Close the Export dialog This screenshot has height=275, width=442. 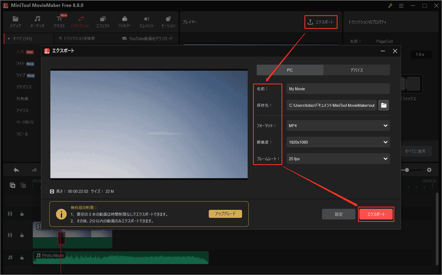(x=395, y=51)
